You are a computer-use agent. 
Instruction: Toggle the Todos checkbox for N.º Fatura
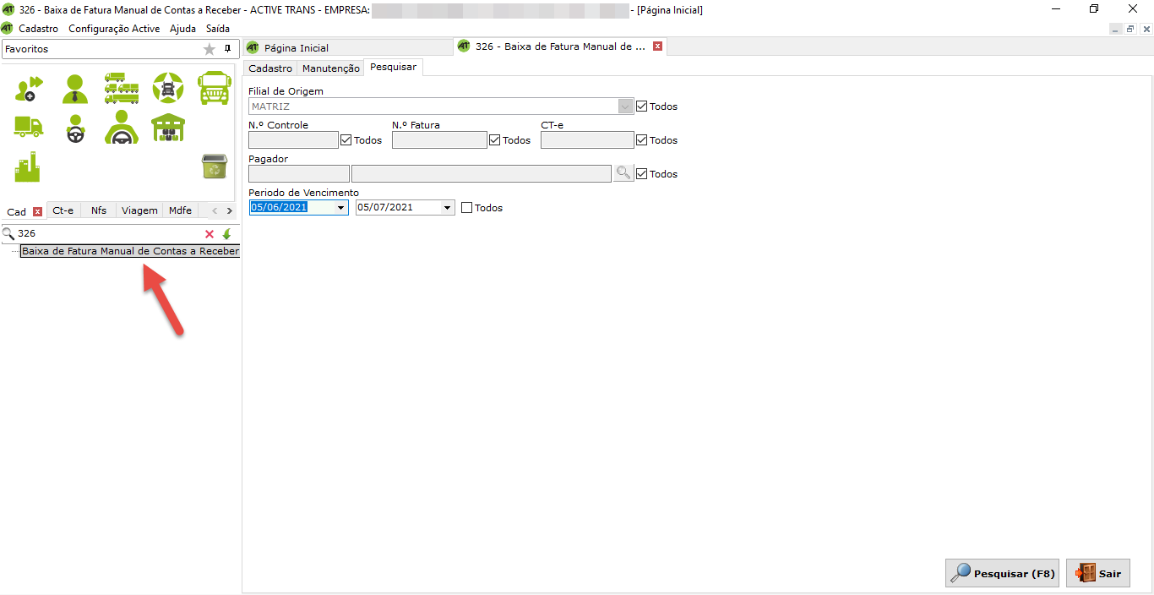click(x=495, y=140)
